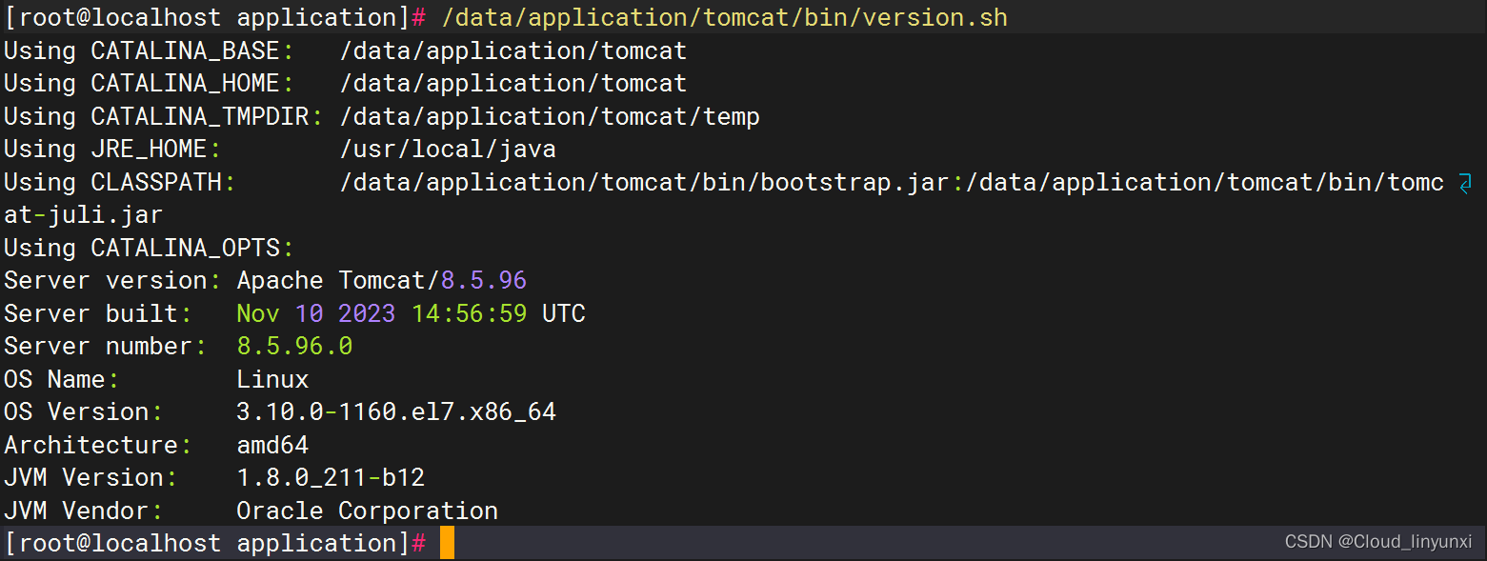Click the Apache Tomcat/8.5.96 value
This screenshot has width=1487, height=561.
381,281
